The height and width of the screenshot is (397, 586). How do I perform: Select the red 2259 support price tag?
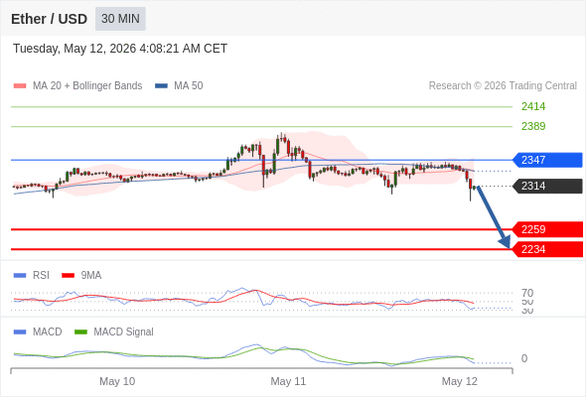click(547, 229)
